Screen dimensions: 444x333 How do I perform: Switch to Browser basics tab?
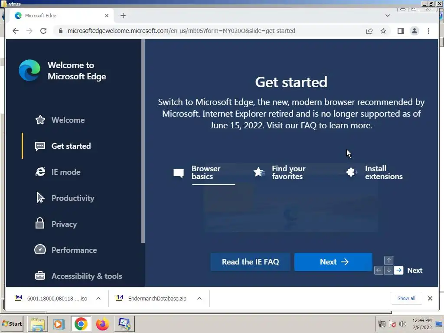tap(205, 173)
